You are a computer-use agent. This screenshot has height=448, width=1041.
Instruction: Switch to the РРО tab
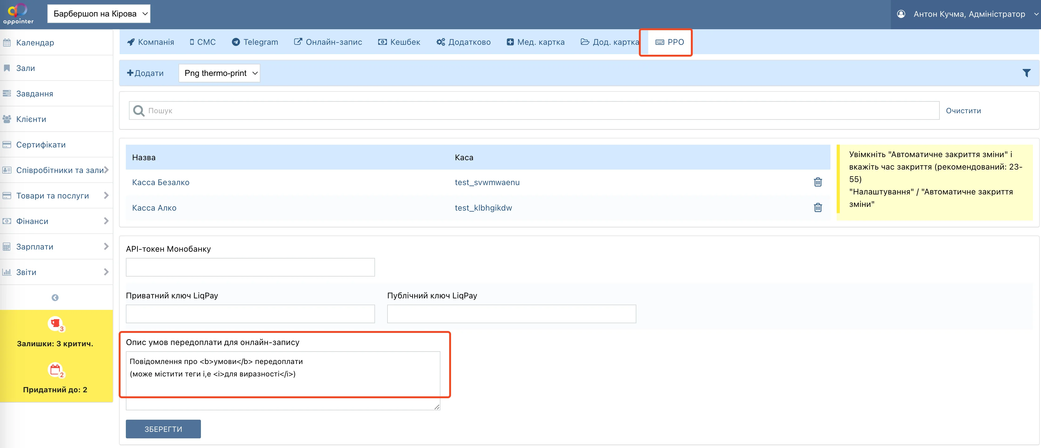670,42
